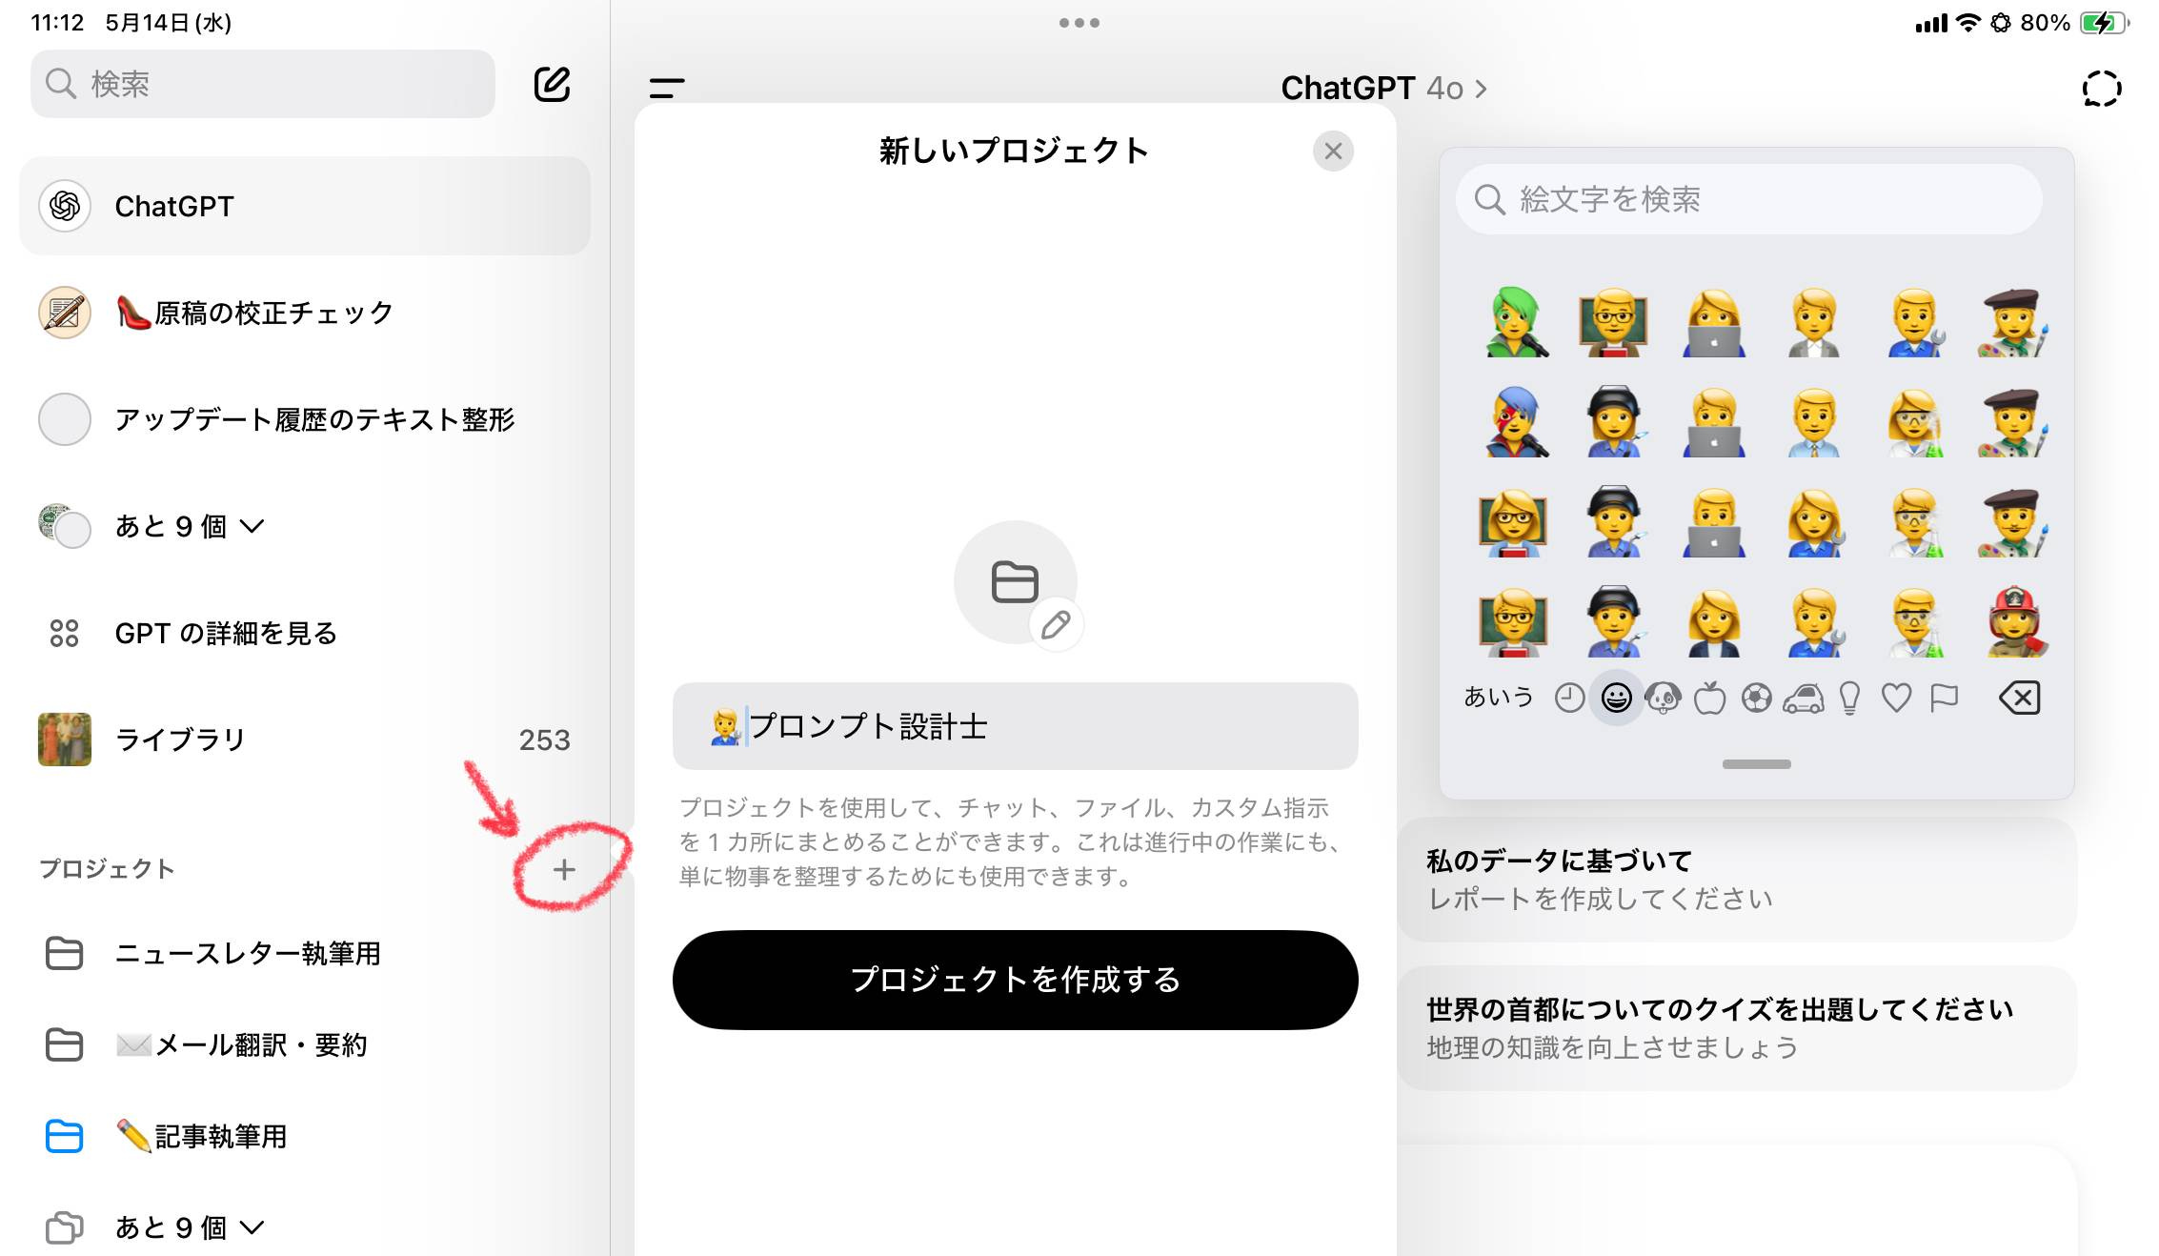Switch to the animals emoji tab with dog face
This screenshot has width=2159, height=1256.
click(x=1663, y=698)
